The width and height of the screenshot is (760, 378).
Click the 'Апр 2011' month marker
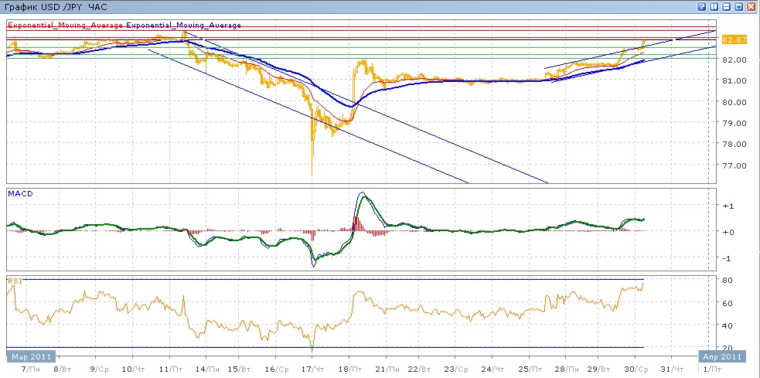click(723, 356)
